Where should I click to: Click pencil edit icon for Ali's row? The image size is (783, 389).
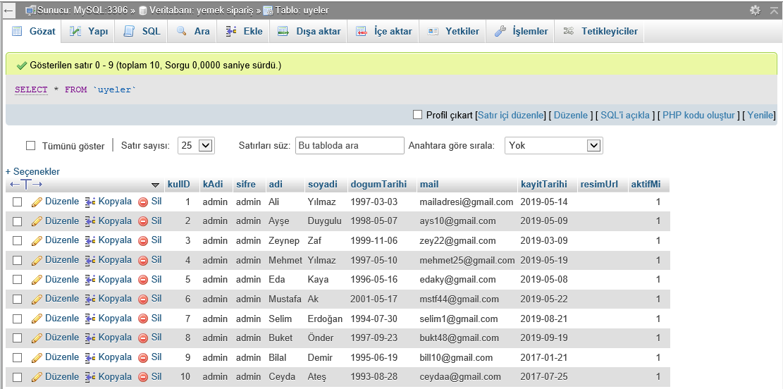[x=37, y=202]
